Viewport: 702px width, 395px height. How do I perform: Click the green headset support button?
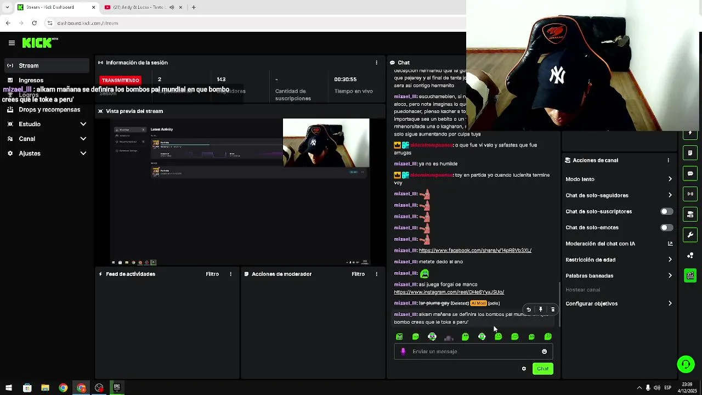pyautogui.click(x=686, y=364)
